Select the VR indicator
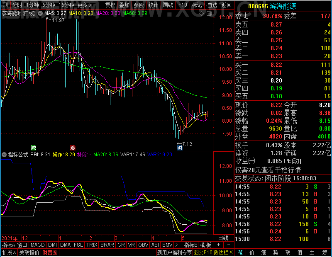Screen dimensions: 332x257 (132, 245)
